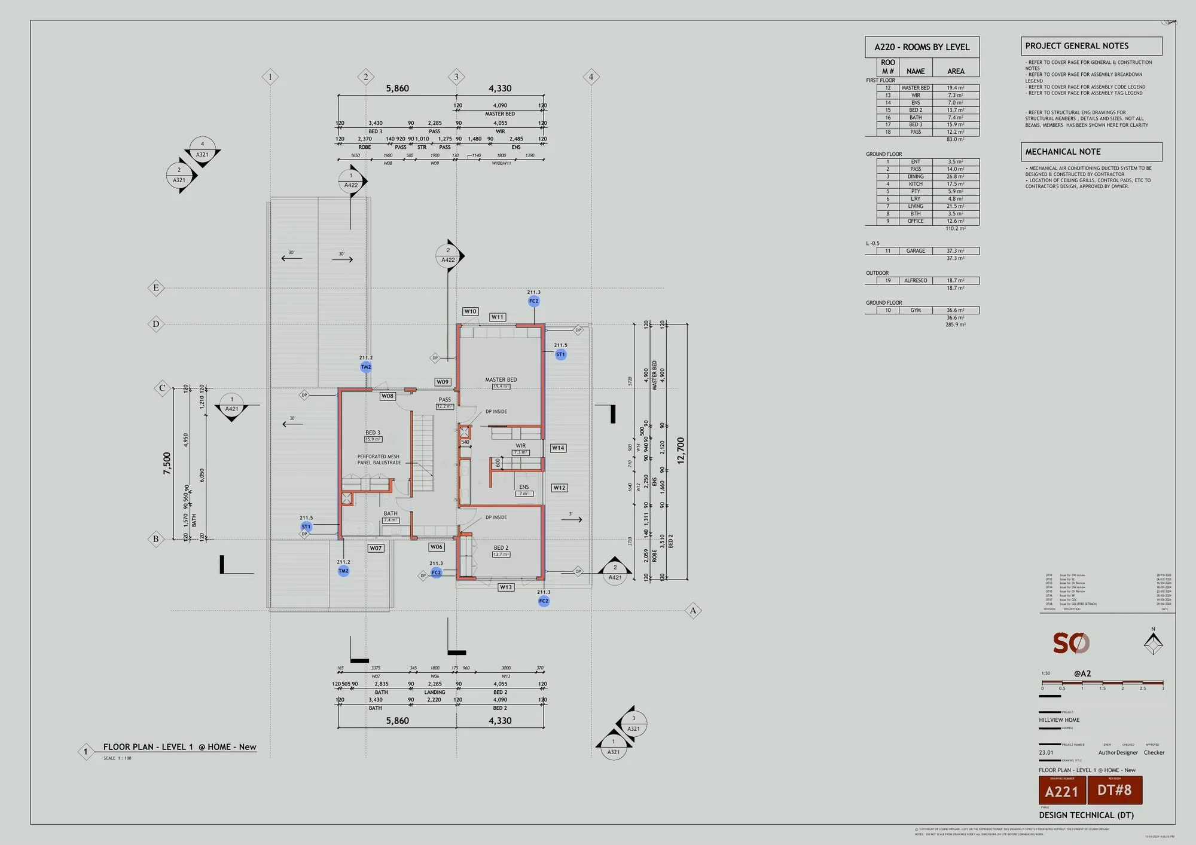Open section marker 1 A422

pos(351,180)
